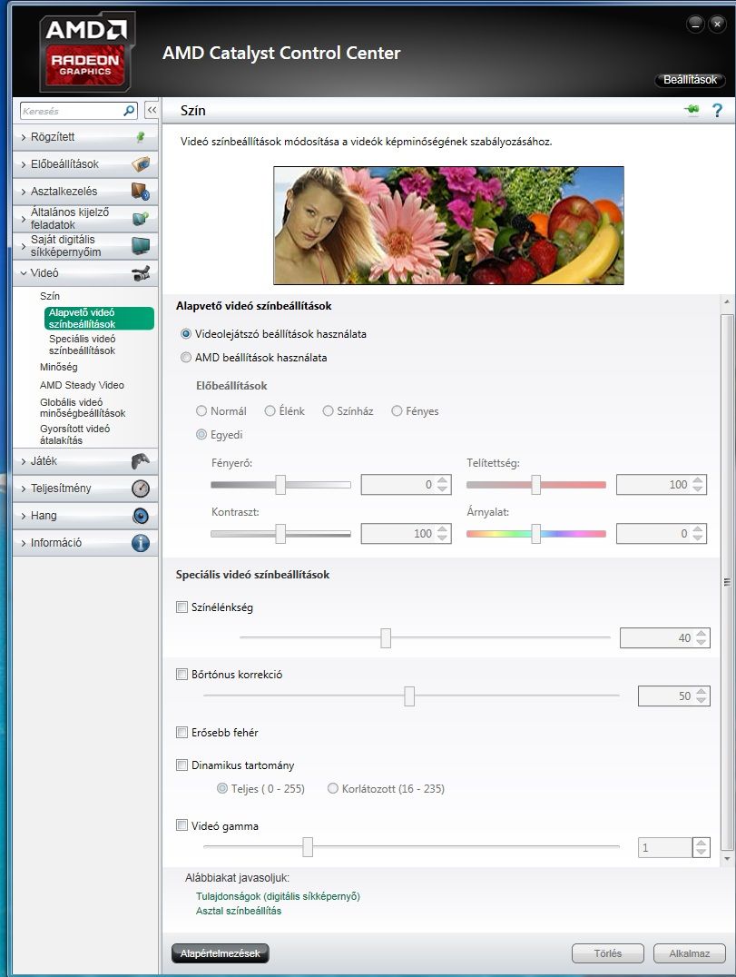Click the search magnifier icon
736x977 pixels.
[x=129, y=111]
